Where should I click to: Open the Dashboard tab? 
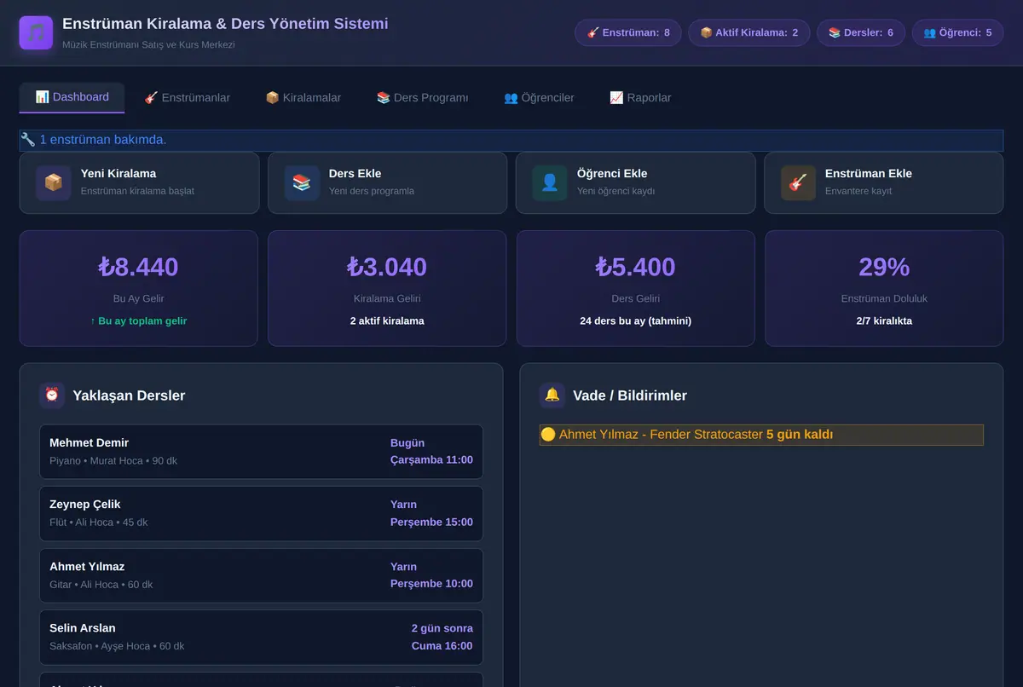point(72,97)
